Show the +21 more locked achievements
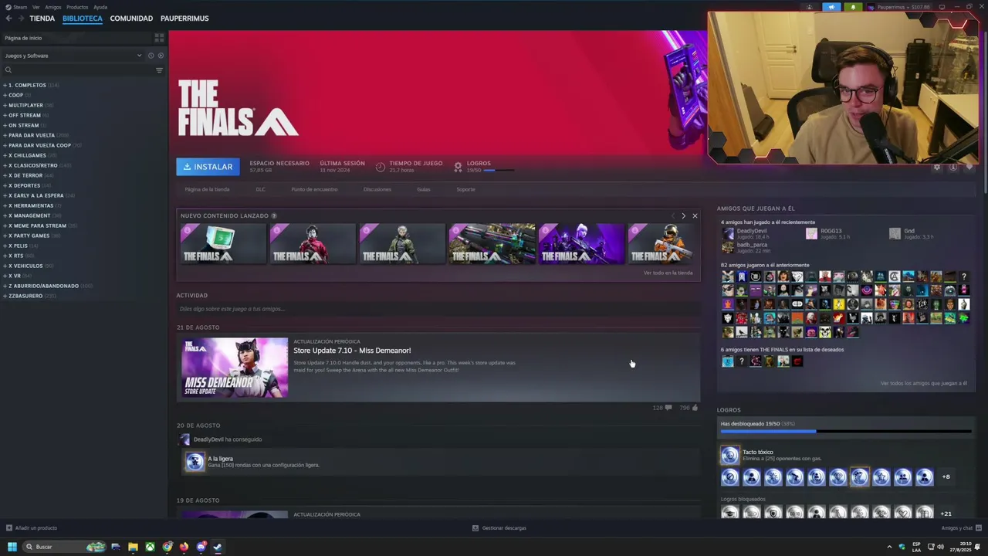Viewport: 988px width, 556px height. [946, 514]
